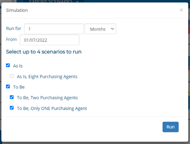The width and height of the screenshot is (190, 144).
Task: Toggle the To Be scenario checkbox
Action: tap(8, 87)
